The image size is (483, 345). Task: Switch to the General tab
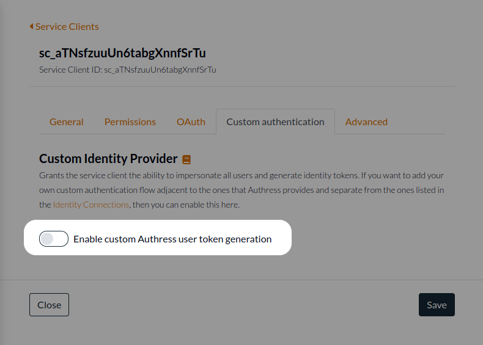point(67,122)
